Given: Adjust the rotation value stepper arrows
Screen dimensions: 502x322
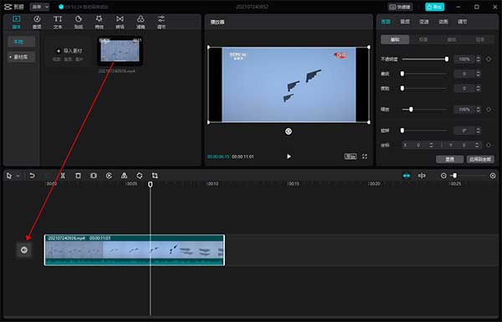Looking at the screenshot, I should click(479, 130).
